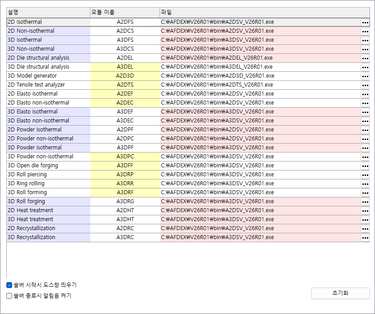Sort by 설명 column header
This screenshot has height=314, width=375.
[x=48, y=13]
